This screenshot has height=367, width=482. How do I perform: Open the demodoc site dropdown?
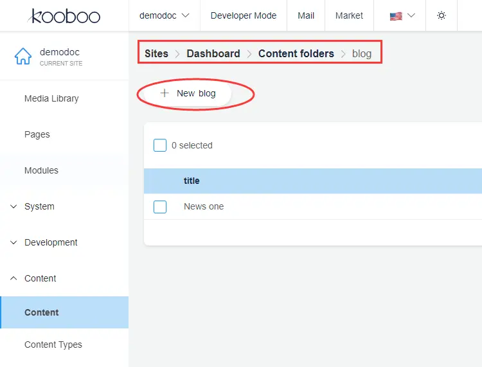click(x=165, y=15)
